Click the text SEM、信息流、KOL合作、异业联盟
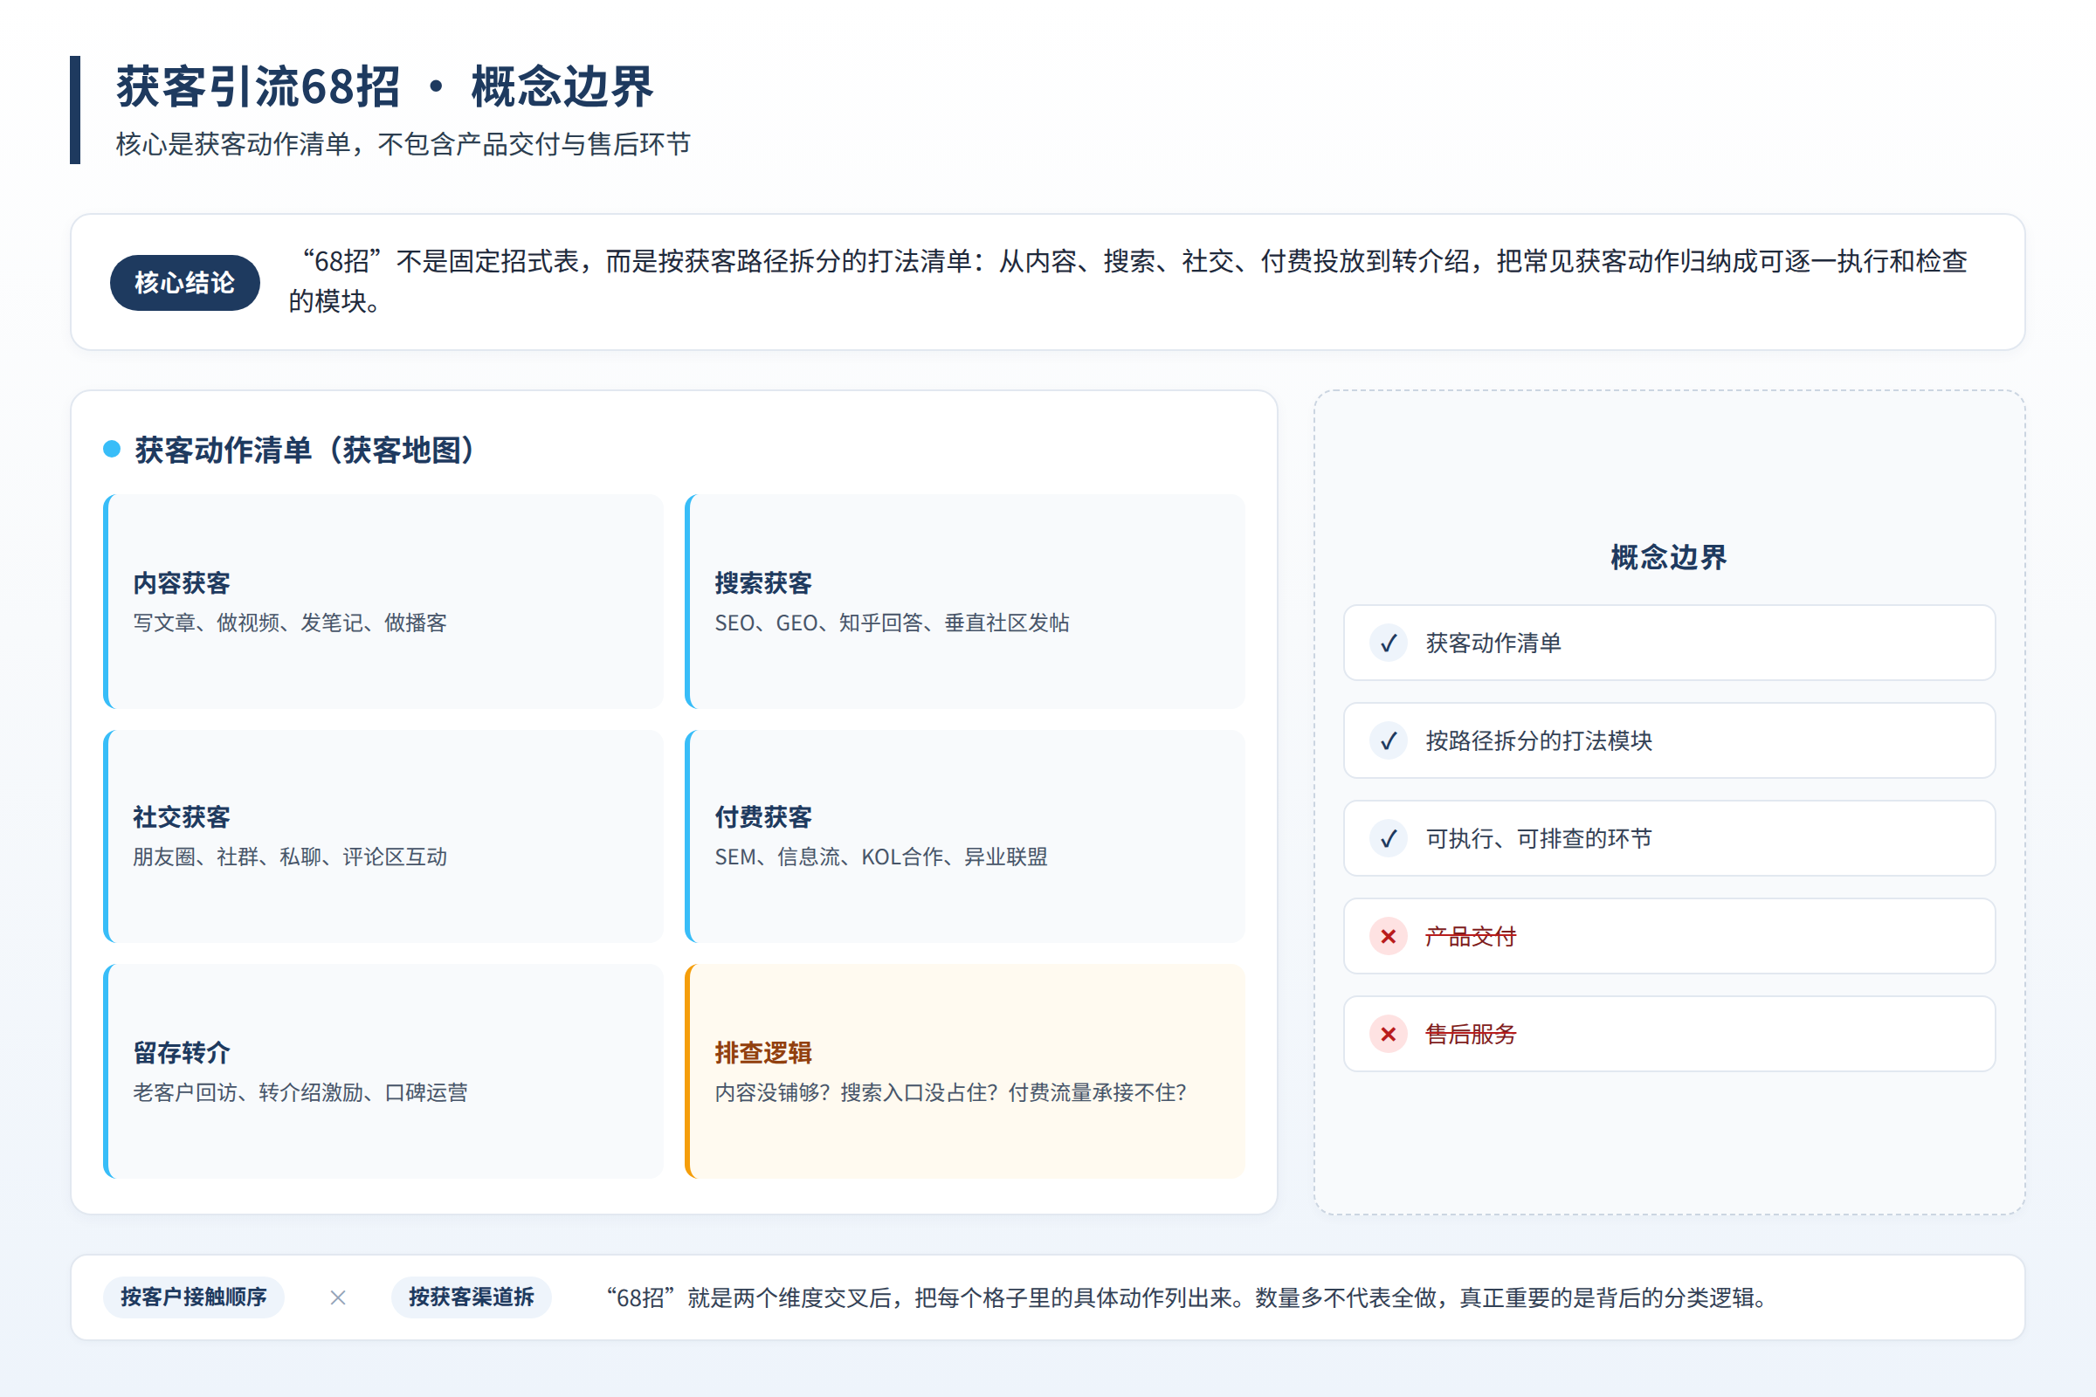Viewport: 2096px width, 1397px height. tap(881, 857)
